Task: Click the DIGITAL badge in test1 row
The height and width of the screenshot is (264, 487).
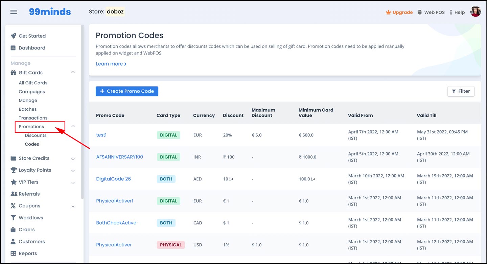Action: [x=168, y=135]
